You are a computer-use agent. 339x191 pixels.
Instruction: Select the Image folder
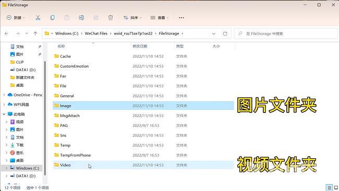point(143,106)
